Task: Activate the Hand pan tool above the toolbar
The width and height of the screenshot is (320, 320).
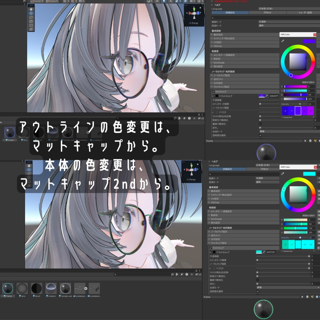Action: [31, 9]
